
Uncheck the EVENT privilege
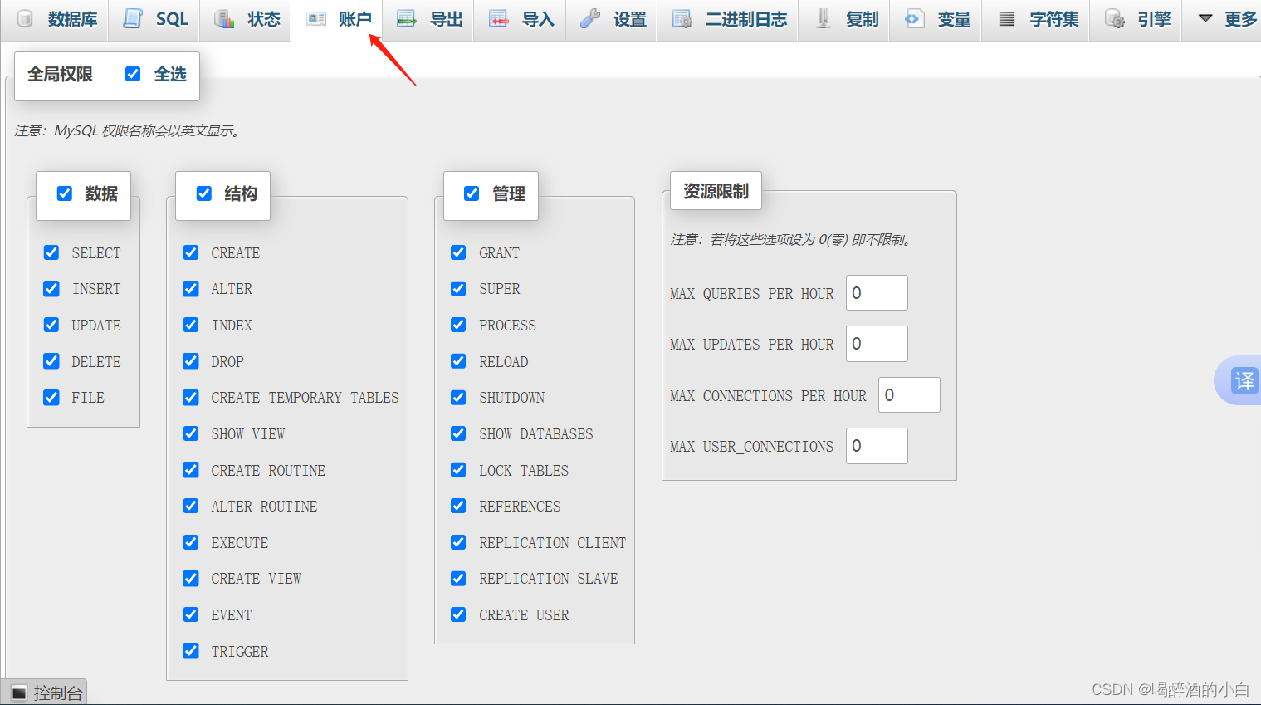pyautogui.click(x=191, y=614)
